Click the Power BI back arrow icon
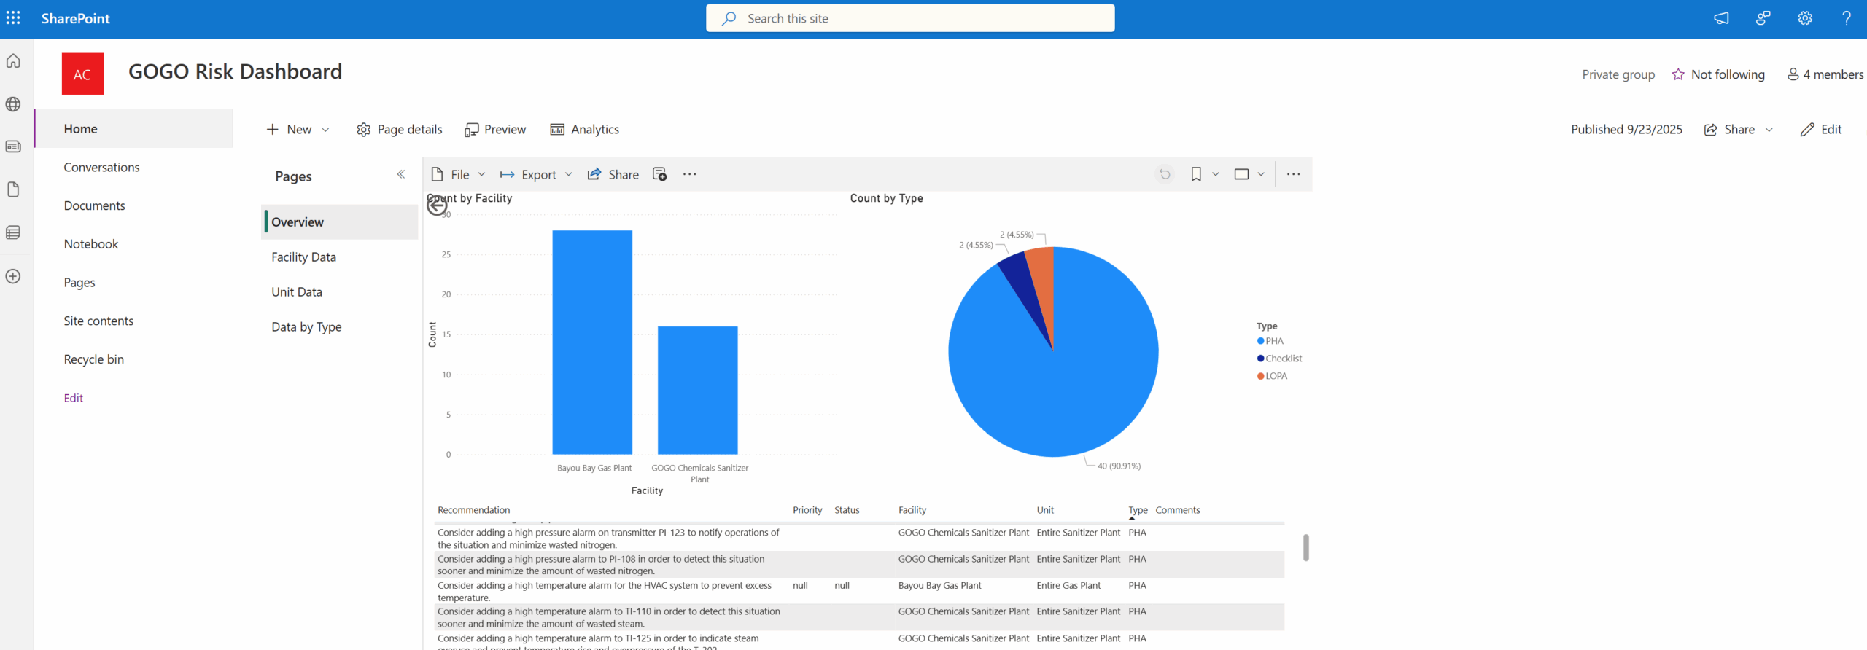The width and height of the screenshot is (1867, 650). (437, 205)
